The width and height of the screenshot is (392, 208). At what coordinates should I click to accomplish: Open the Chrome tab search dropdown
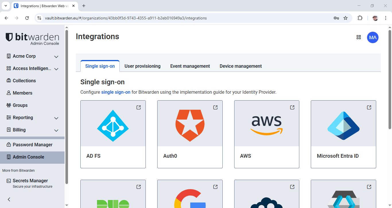[5, 6]
